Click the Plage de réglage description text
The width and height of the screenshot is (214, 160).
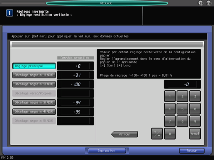(x=136, y=75)
